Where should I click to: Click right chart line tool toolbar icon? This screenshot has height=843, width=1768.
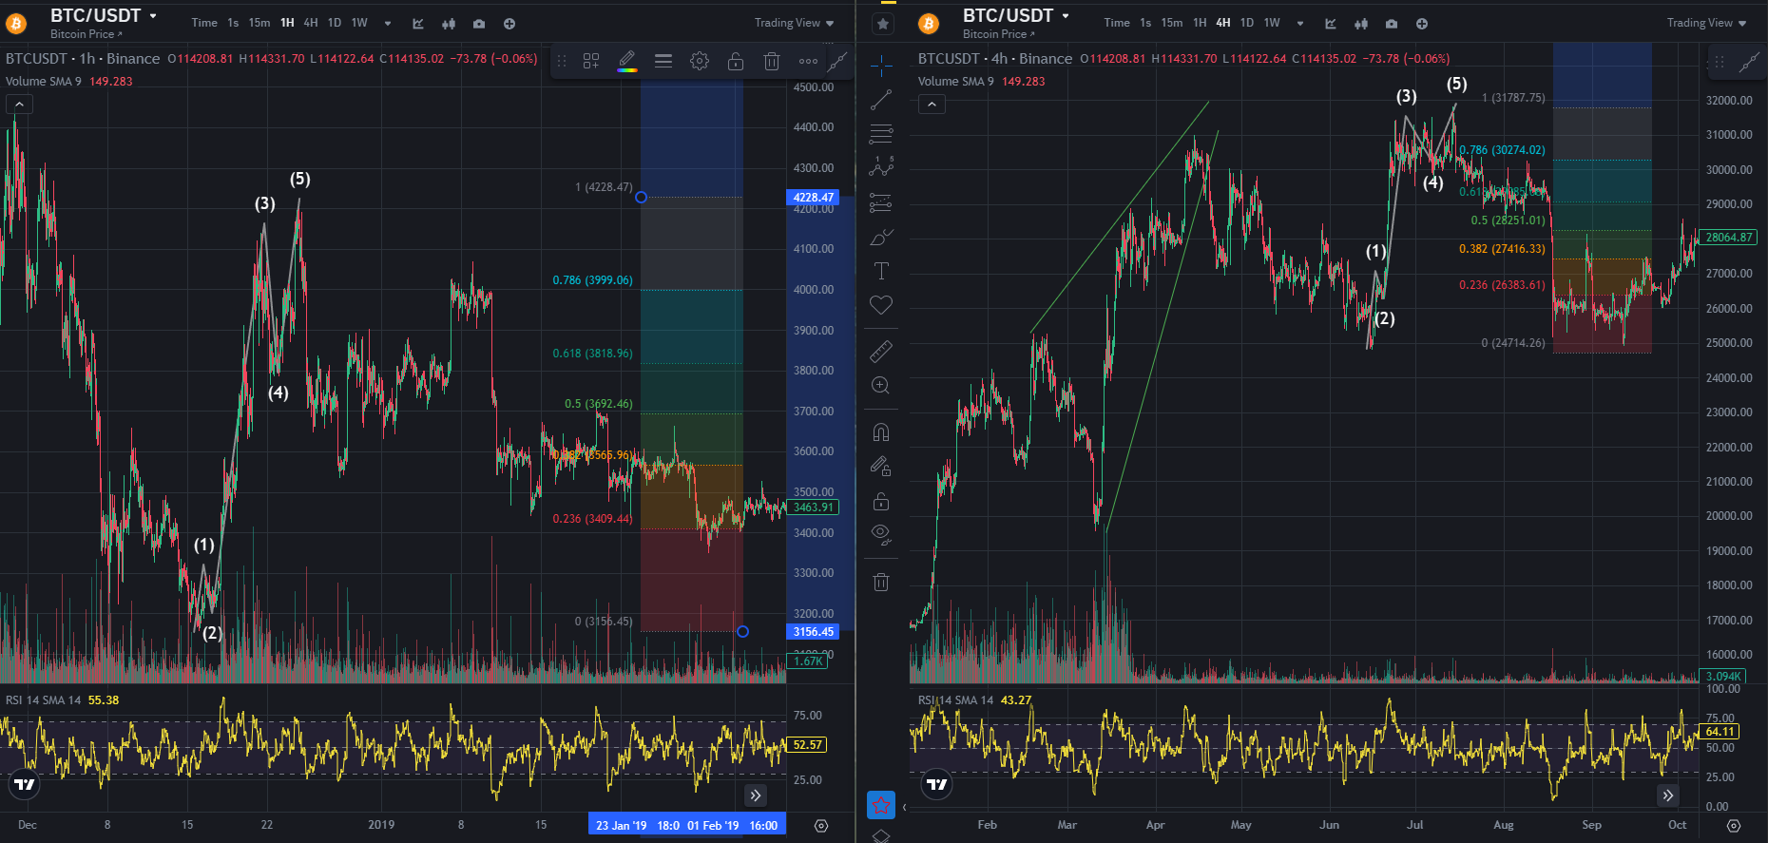(1749, 62)
